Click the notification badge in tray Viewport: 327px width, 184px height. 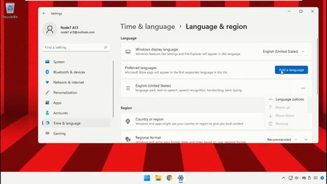(x=322, y=178)
